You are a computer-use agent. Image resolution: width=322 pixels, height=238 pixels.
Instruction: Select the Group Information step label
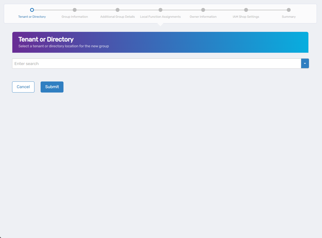pos(75,16)
